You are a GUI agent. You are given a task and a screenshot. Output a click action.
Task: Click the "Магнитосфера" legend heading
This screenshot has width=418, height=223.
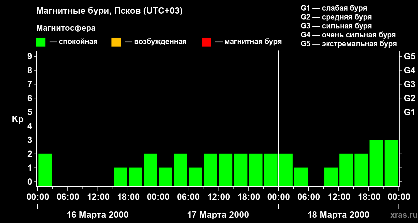tap(66, 28)
